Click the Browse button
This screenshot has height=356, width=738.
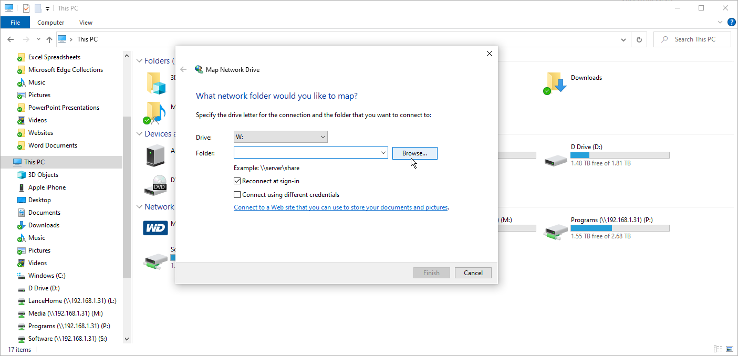pos(414,153)
